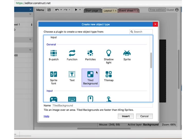Click the Name input field

tap(102, 106)
